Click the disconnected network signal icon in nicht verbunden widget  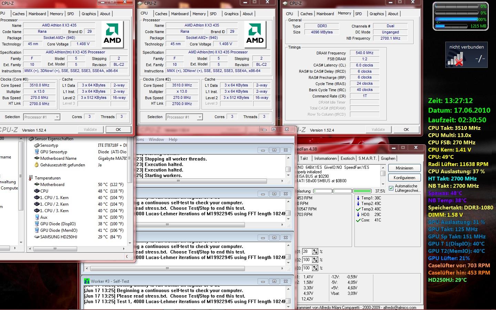[455, 59]
